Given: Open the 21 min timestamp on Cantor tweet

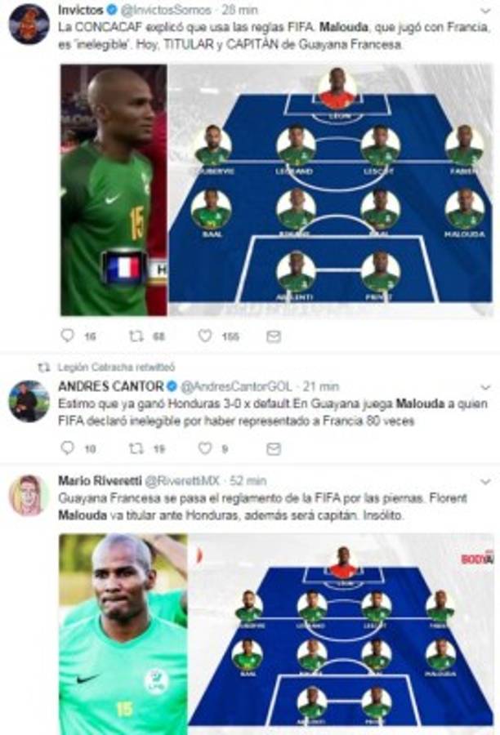Looking at the screenshot, I should (x=321, y=386).
